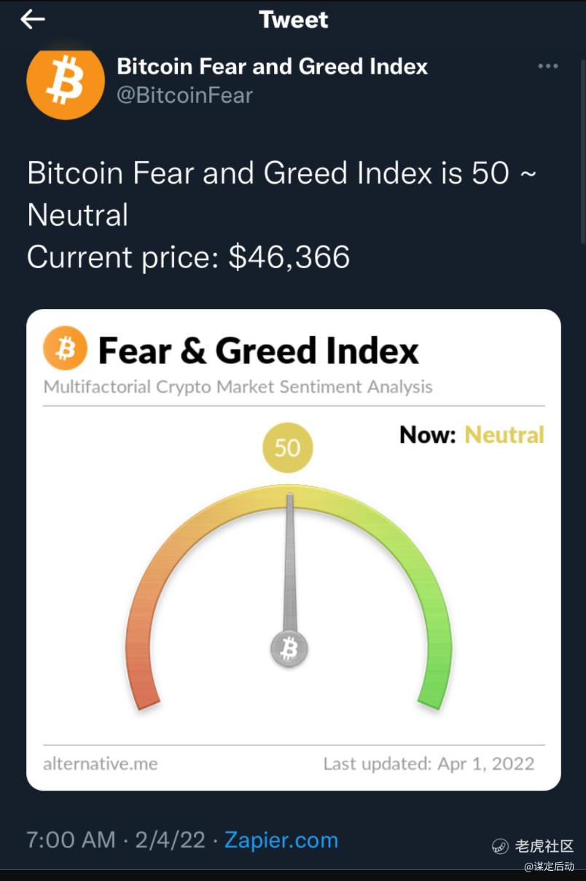Screen dimensions: 586x881
Task: Click the 老虎社区 watermark logo
Action: [x=533, y=846]
